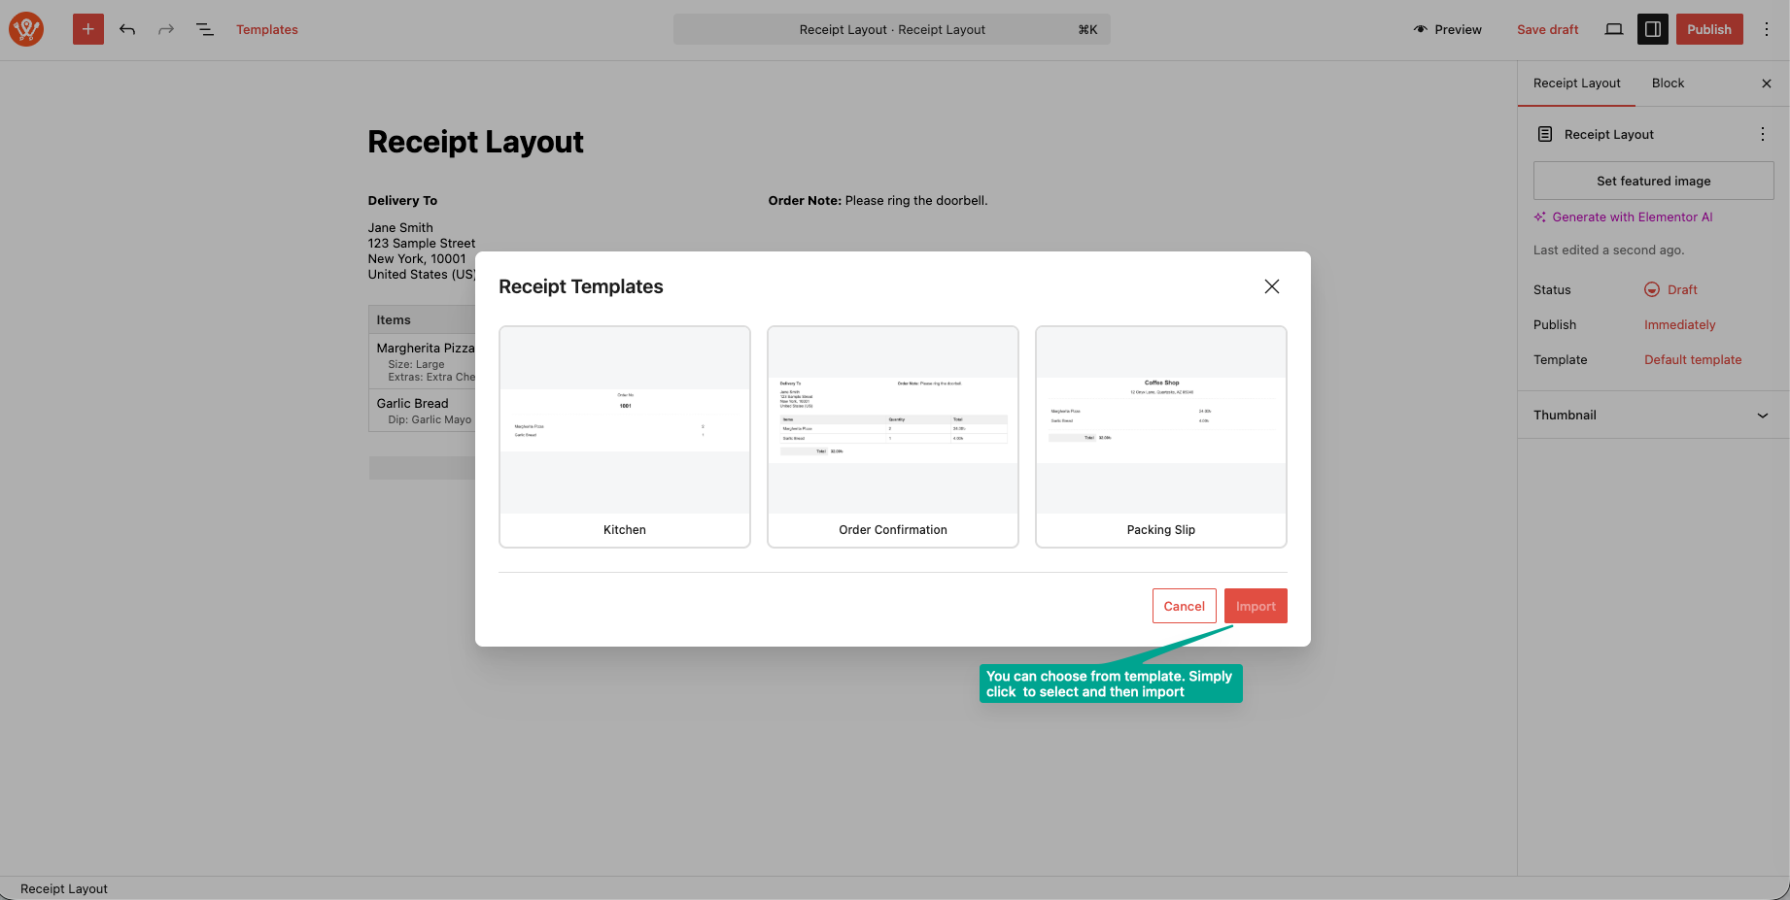Open the device view laptop icon

[x=1614, y=29]
